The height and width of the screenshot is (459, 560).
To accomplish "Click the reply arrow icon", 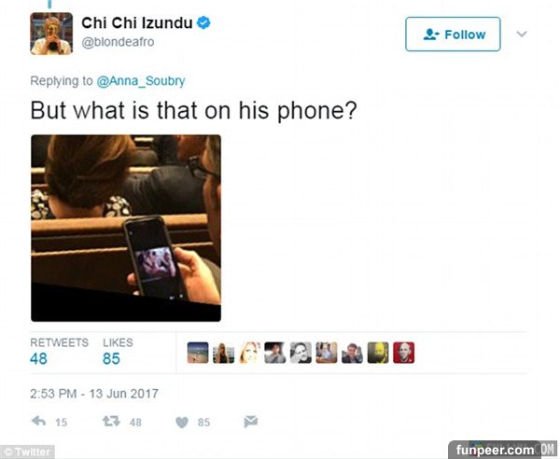I will click(x=38, y=422).
